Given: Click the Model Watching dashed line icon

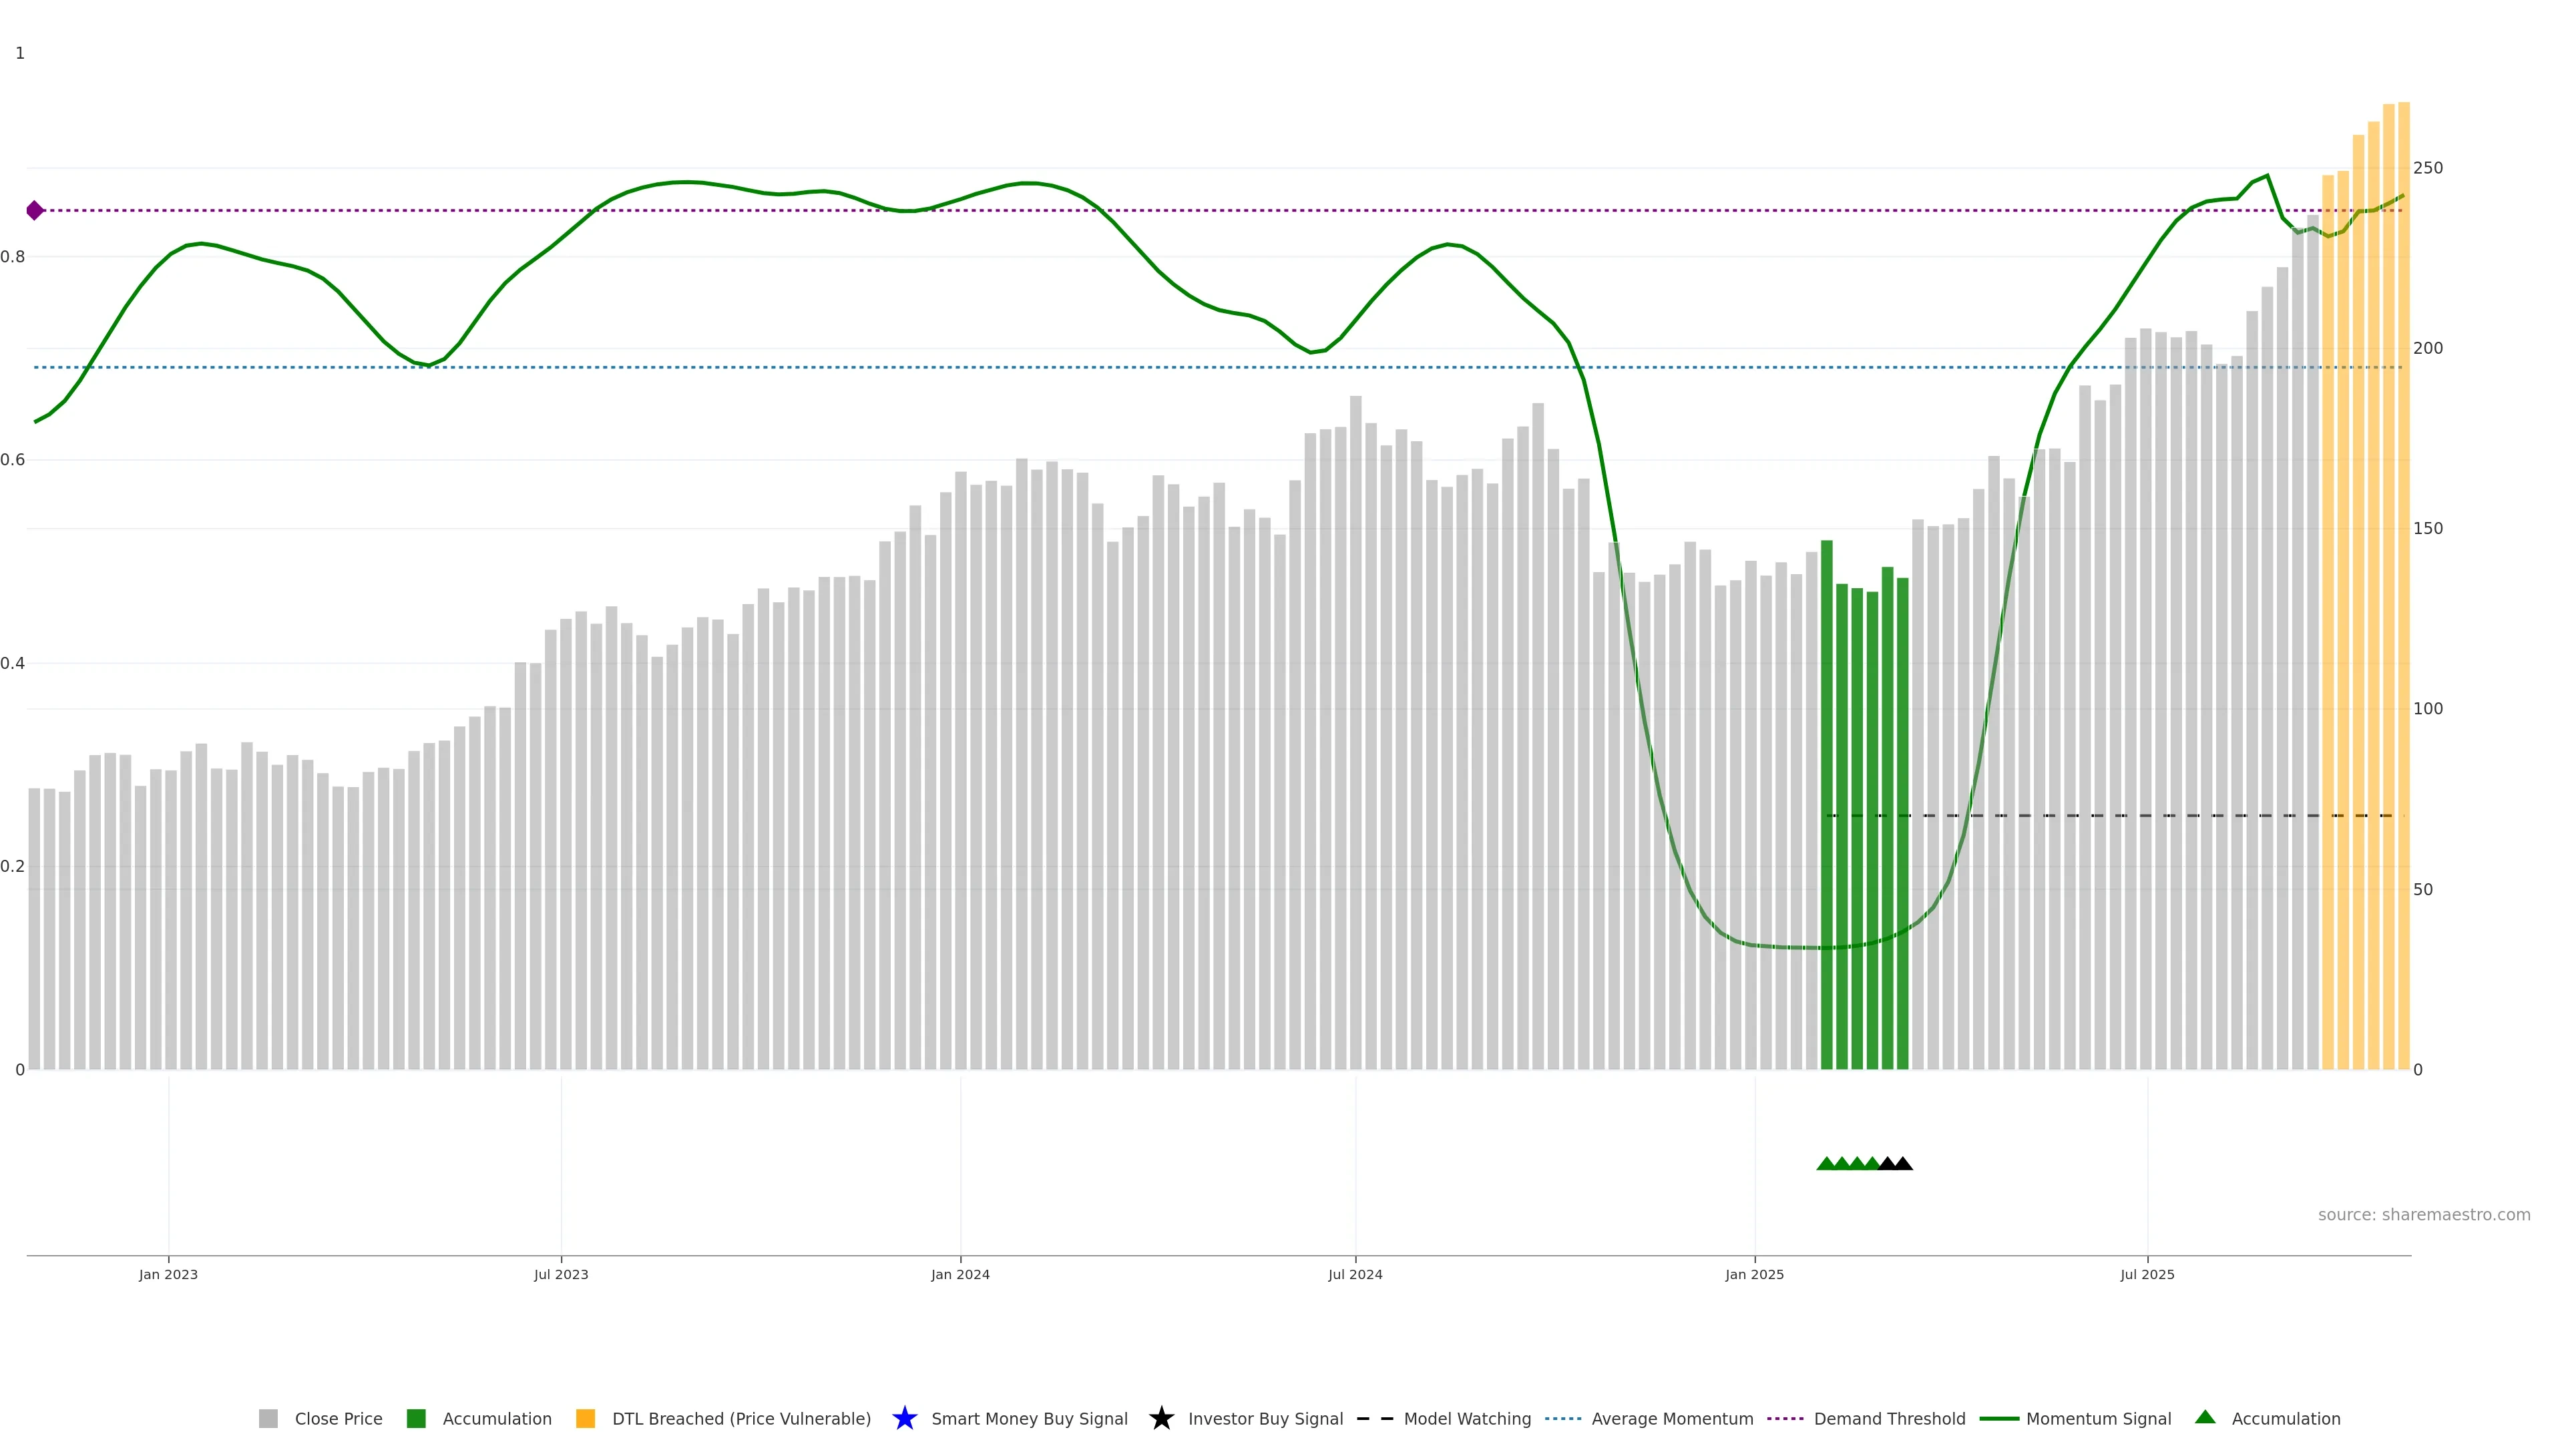Looking at the screenshot, I should pos(1375,1418).
